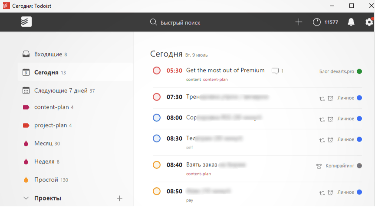Viewport: 375px width, 215px height.
Task: Complete the 05:30 task checkbox
Action: point(157,71)
